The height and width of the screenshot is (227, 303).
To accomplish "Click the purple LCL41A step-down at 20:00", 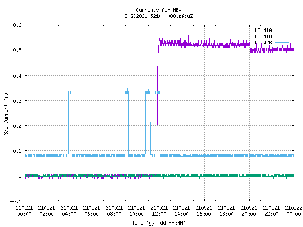I will point(250,48).
